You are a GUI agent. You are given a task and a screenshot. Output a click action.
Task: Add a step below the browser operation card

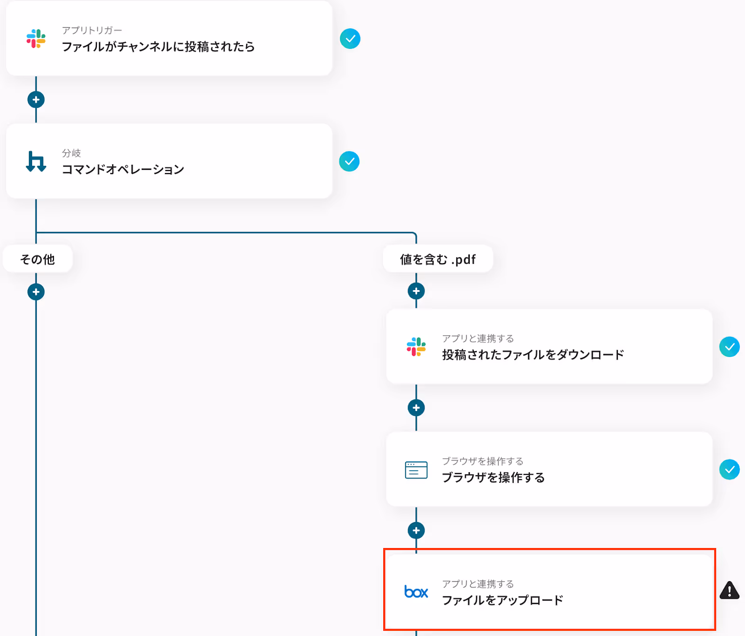point(416,530)
